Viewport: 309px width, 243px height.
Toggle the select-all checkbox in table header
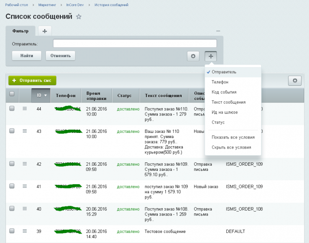[12, 94]
